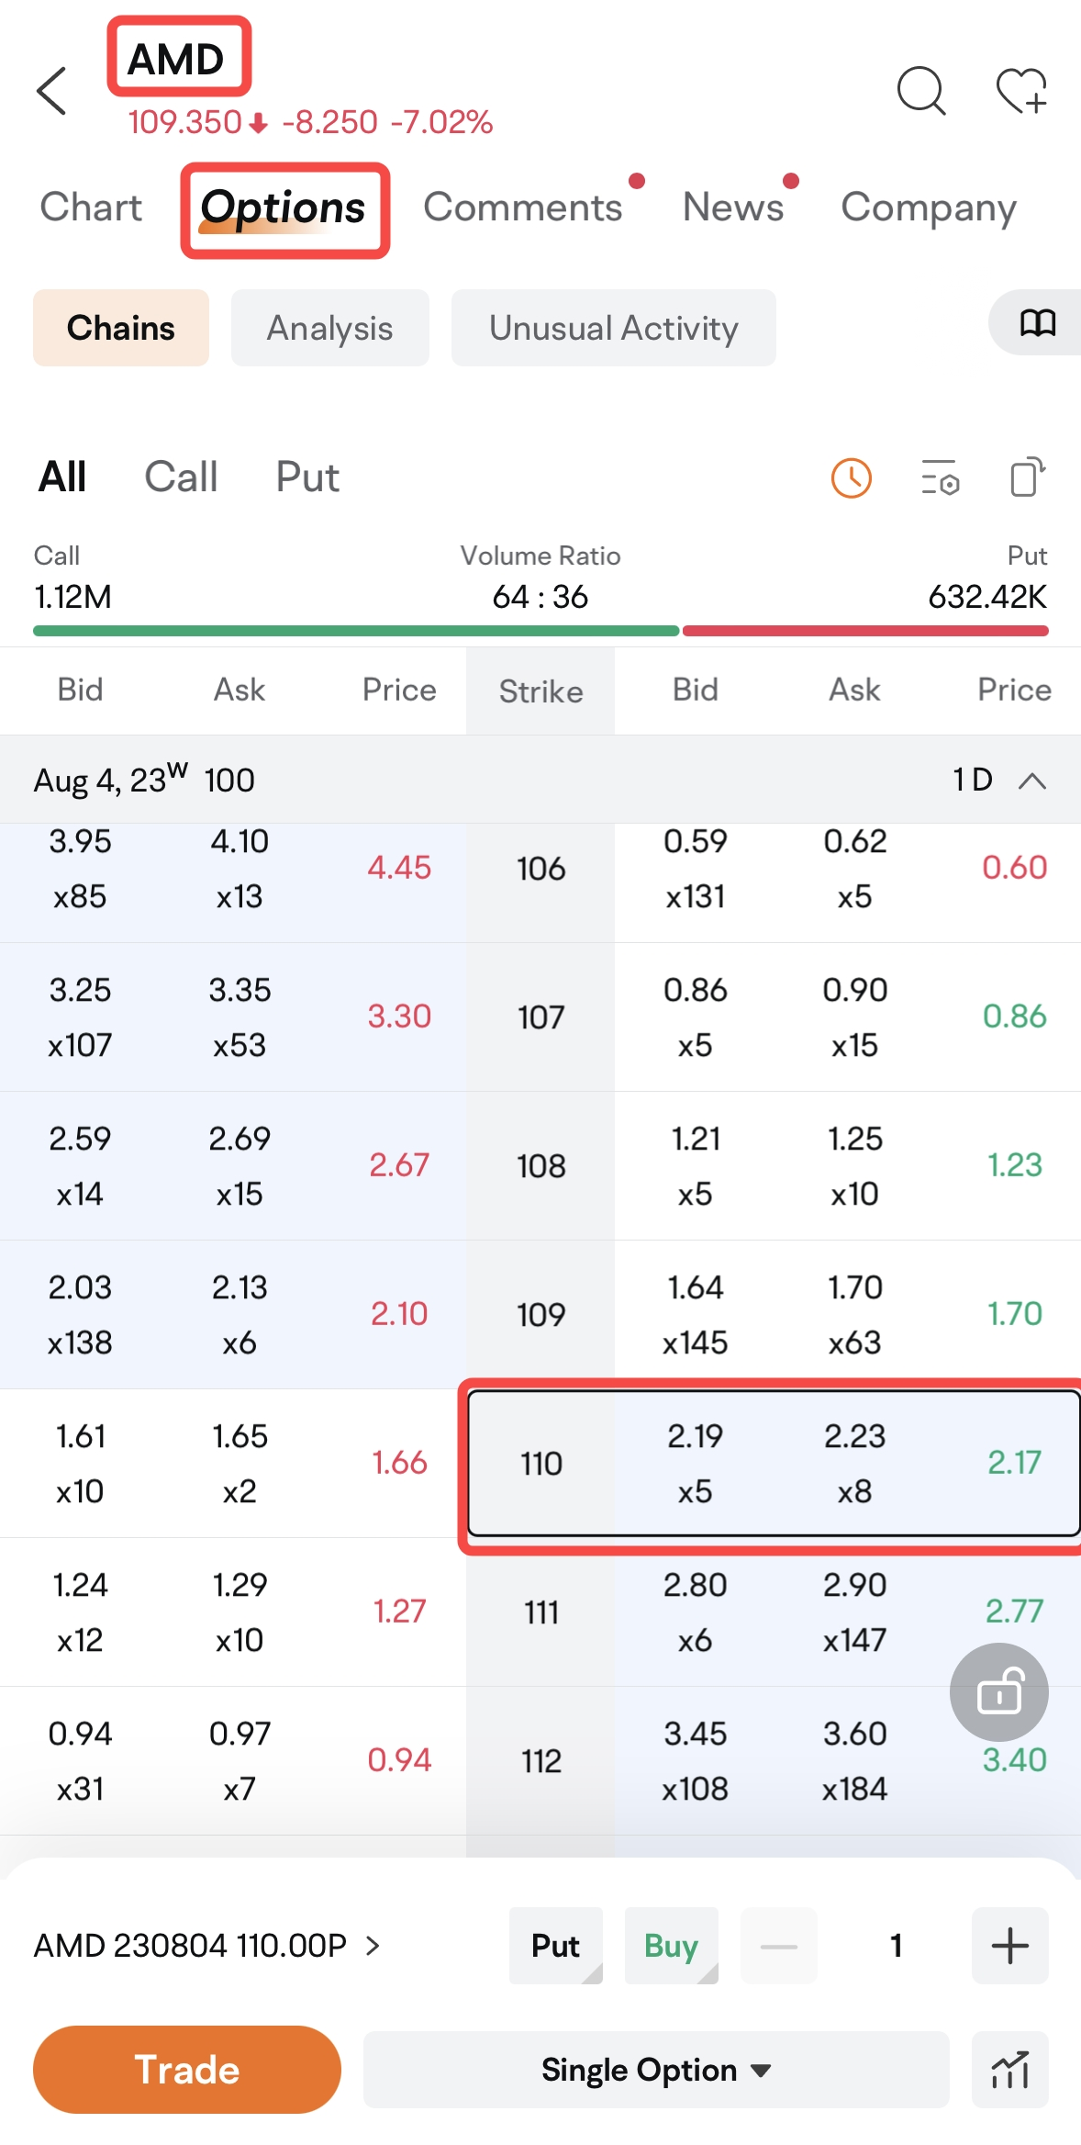The width and height of the screenshot is (1081, 2145).
Task: Expand AMD 230804 110.00P contract details
Action: (x=207, y=1946)
